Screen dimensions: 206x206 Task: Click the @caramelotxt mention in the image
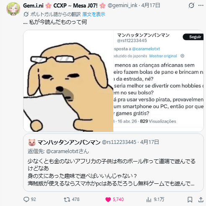click(x=146, y=49)
